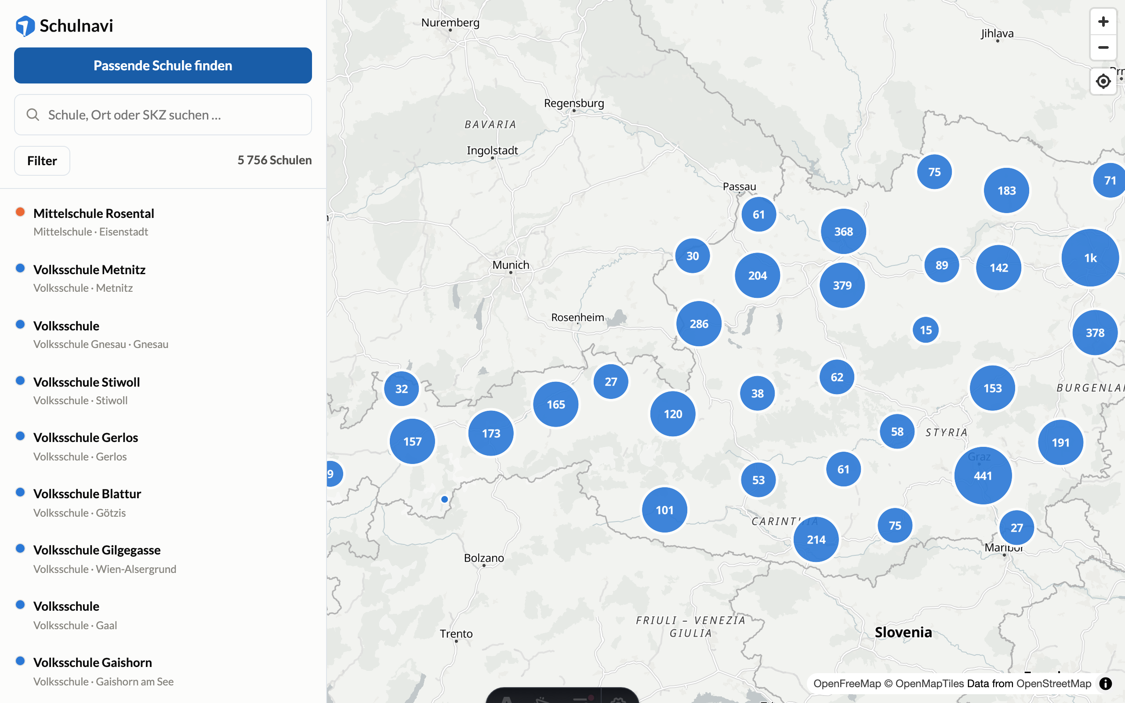The width and height of the screenshot is (1125, 703).
Task: Select the Volksschule Gnesau list entry
Action: pyautogui.click(x=163, y=334)
